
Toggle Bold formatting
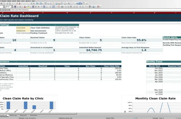[x=15, y=7]
